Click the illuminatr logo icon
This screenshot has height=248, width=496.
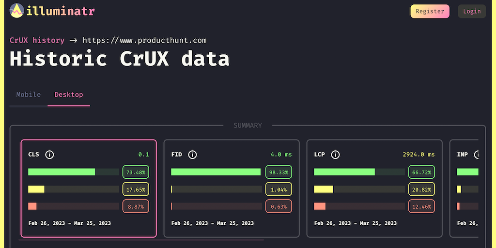pos(17,11)
